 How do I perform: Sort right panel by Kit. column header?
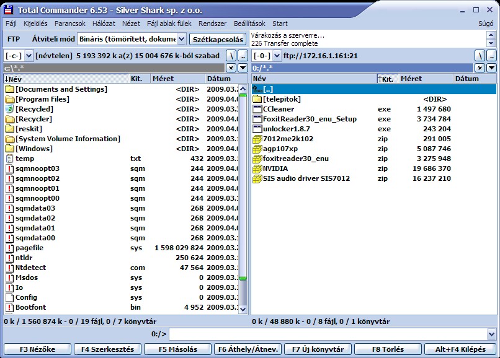point(388,79)
